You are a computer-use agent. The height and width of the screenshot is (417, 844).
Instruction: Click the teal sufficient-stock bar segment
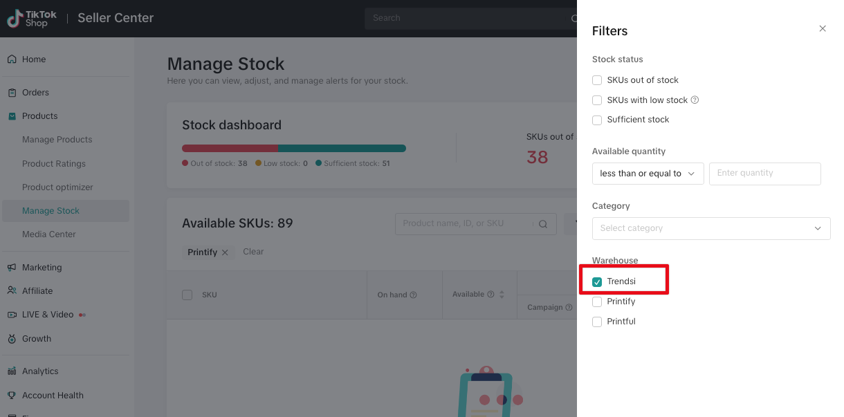click(342, 148)
